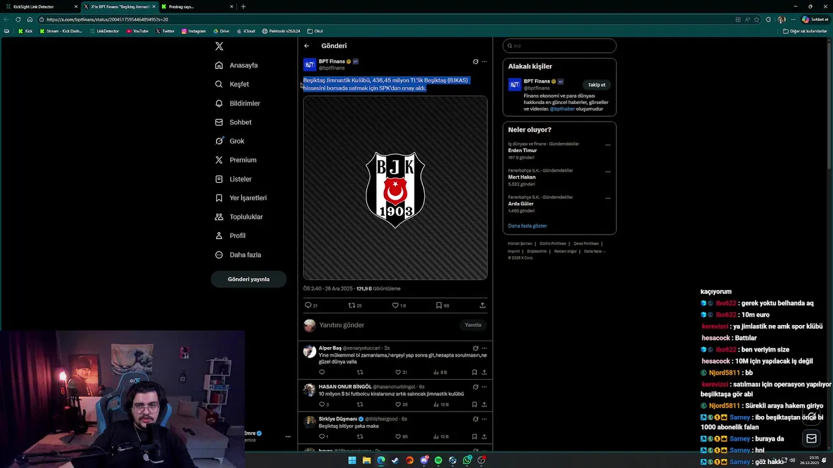Open Sohbet messages
Image resolution: width=833 pixels, height=468 pixels.
[233, 122]
